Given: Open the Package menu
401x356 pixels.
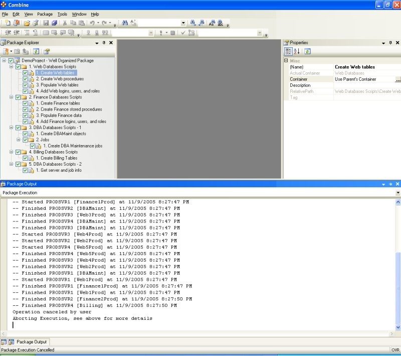Looking at the screenshot, I should click(45, 14).
